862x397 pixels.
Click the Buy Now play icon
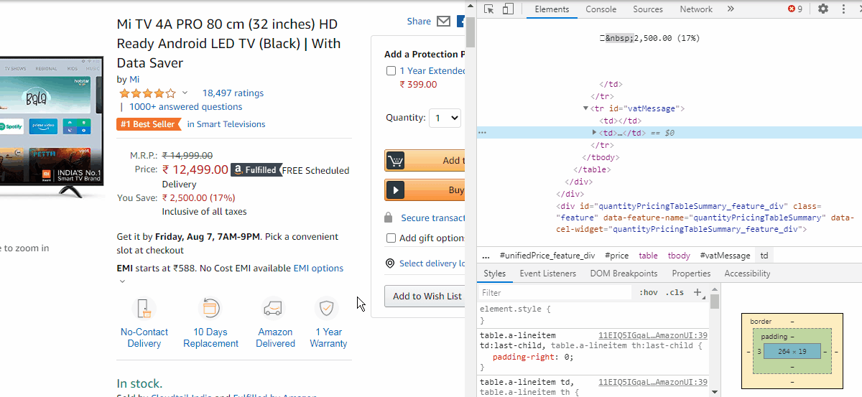[x=395, y=190]
